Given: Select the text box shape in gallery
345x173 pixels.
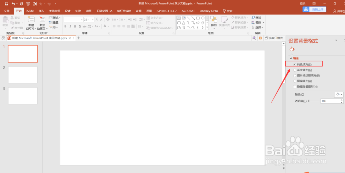Looking at the screenshot, I should coord(179,18).
